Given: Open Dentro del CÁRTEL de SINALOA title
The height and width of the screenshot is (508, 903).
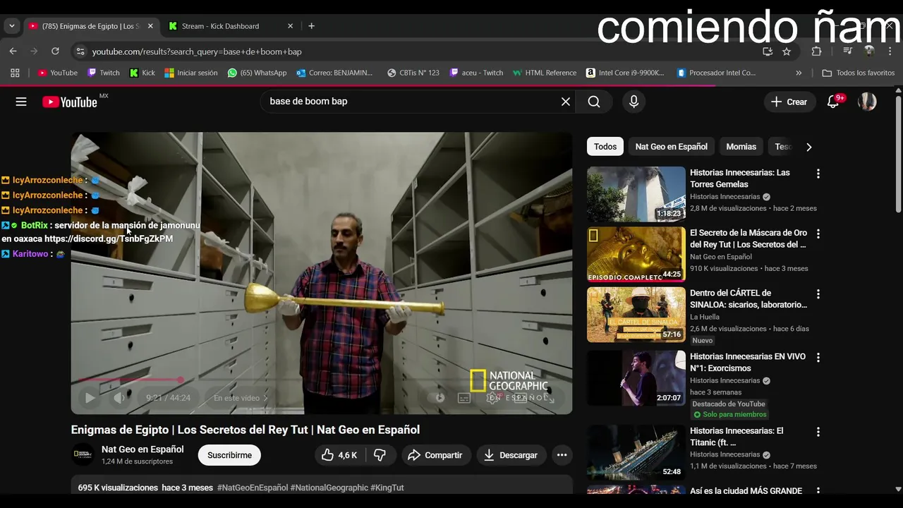Looking at the screenshot, I should tap(749, 298).
